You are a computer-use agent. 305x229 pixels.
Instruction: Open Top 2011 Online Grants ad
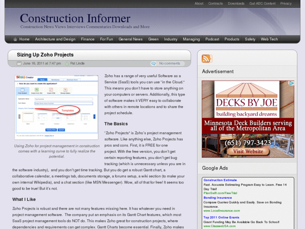pos(221,217)
